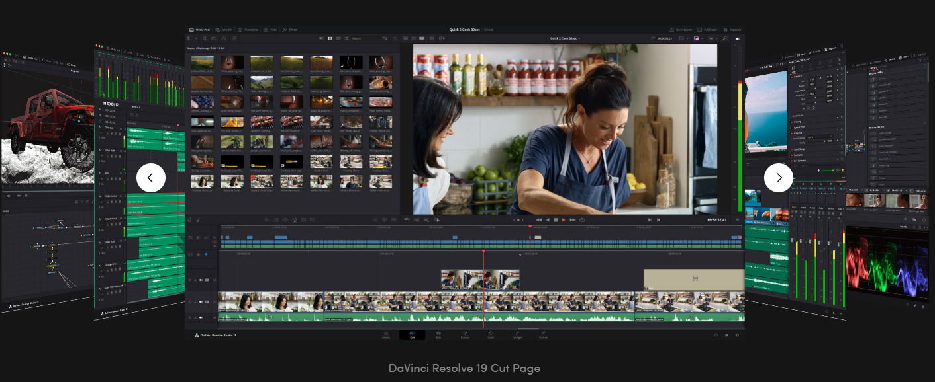Click the Bypass color and Fusion icon
The width and height of the screenshot is (935, 382).
point(725,38)
